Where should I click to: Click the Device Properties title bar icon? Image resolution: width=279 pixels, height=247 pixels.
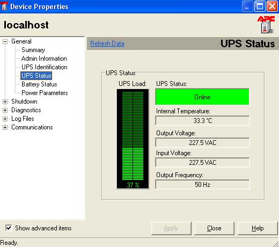[4, 6]
